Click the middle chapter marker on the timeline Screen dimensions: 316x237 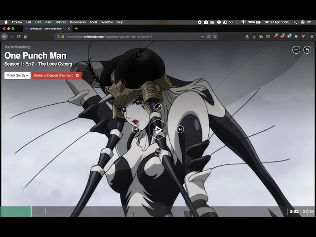tap(147, 212)
